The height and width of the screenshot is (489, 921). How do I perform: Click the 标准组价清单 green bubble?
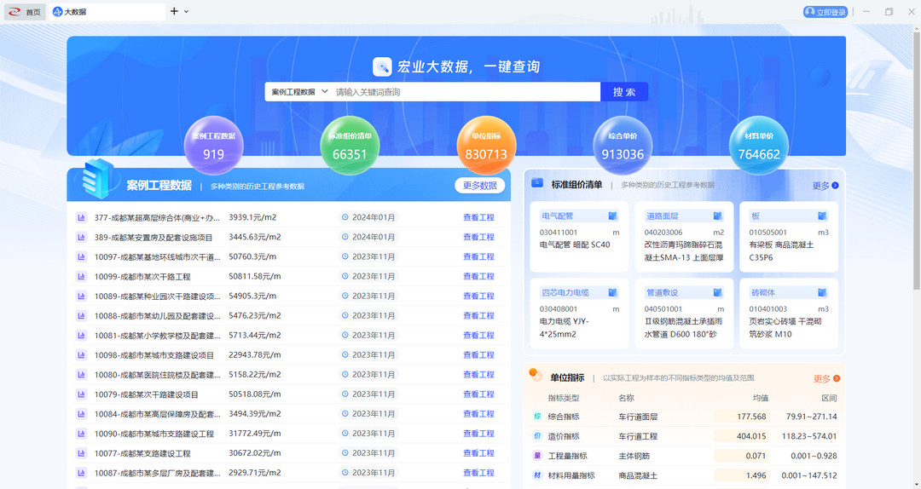(x=350, y=146)
